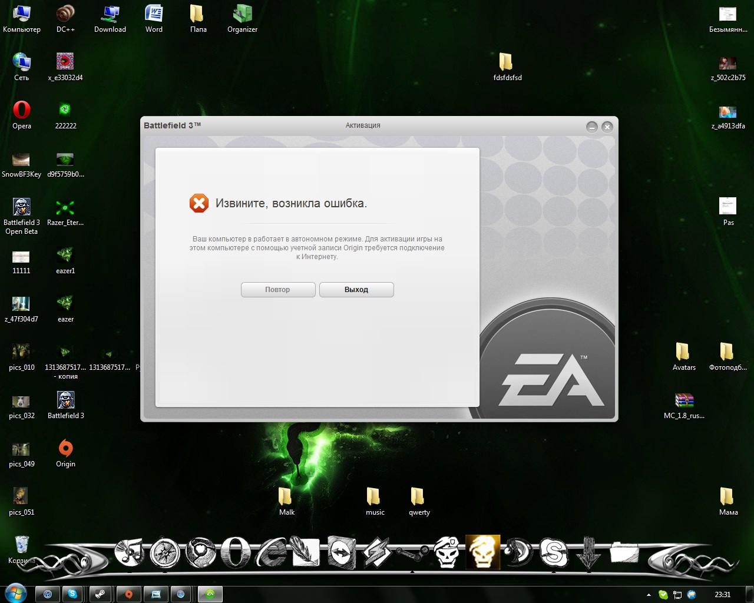Select the Word desktop shortcut
The width and height of the screenshot is (754, 603).
click(x=154, y=19)
